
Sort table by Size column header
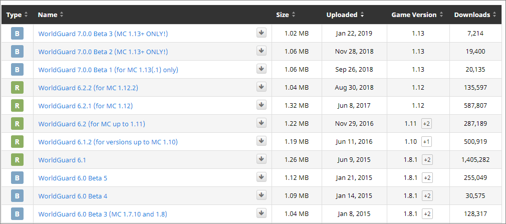tap(286, 15)
